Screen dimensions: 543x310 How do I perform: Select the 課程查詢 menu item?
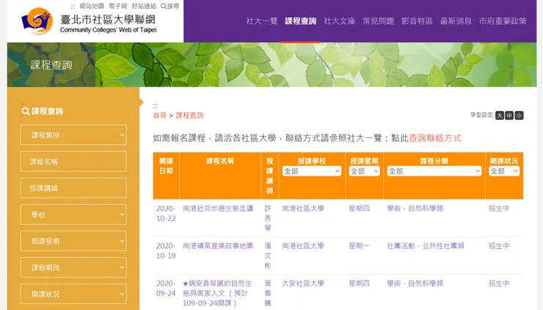coord(301,21)
